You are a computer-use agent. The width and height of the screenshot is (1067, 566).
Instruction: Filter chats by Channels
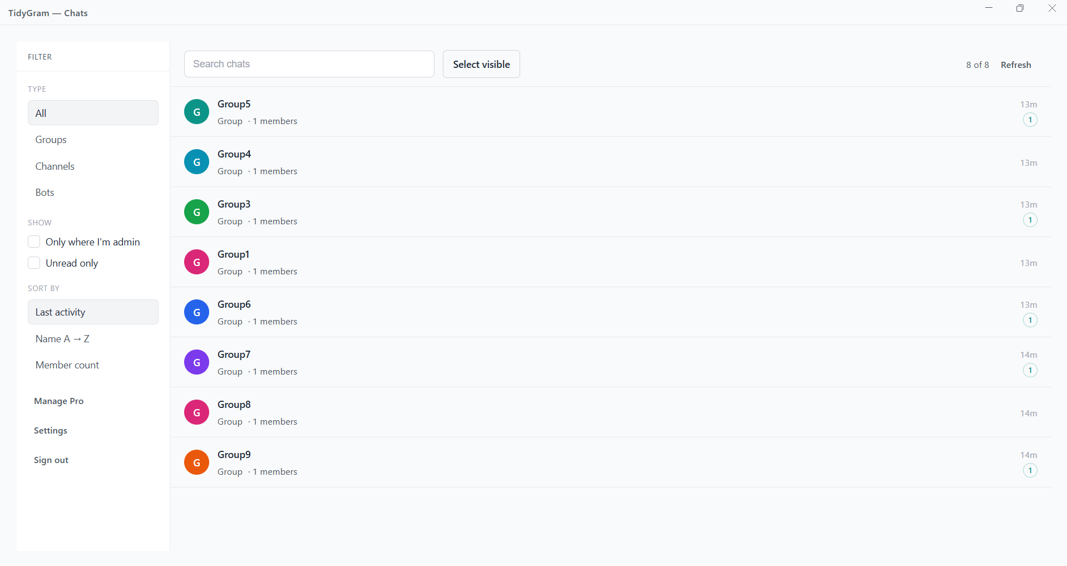click(x=93, y=166)
